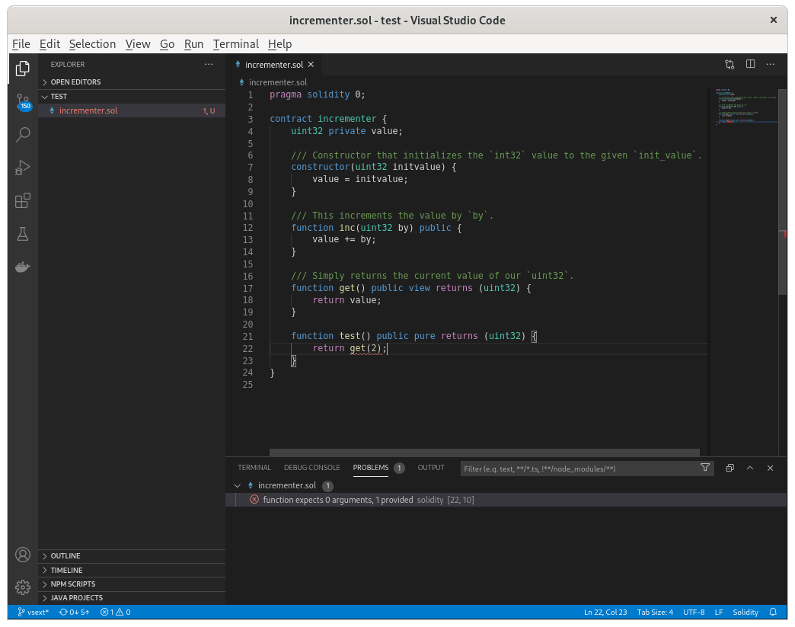
Task: Click the editor horizontal scrollbar
Action: coord(484,452)
